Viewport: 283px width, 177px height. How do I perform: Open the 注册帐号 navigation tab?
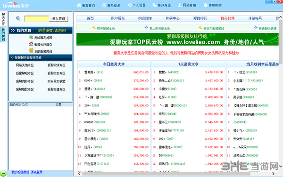tap(255, 18)
